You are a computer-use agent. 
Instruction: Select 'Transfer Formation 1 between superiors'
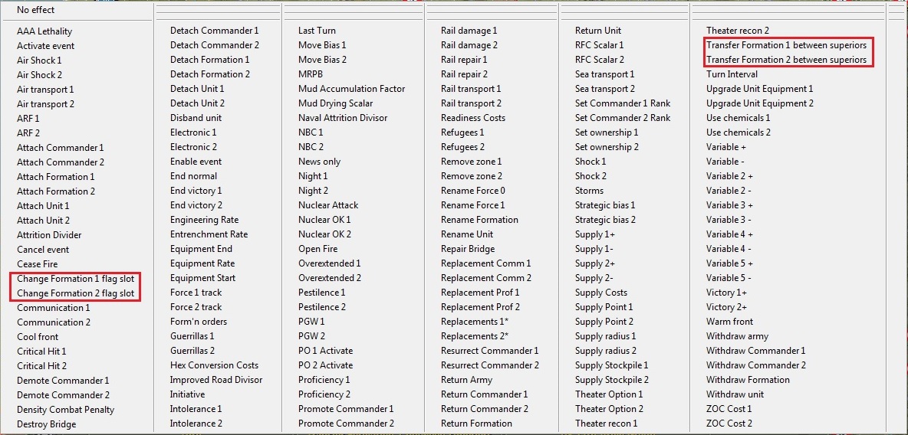(786, 44)
